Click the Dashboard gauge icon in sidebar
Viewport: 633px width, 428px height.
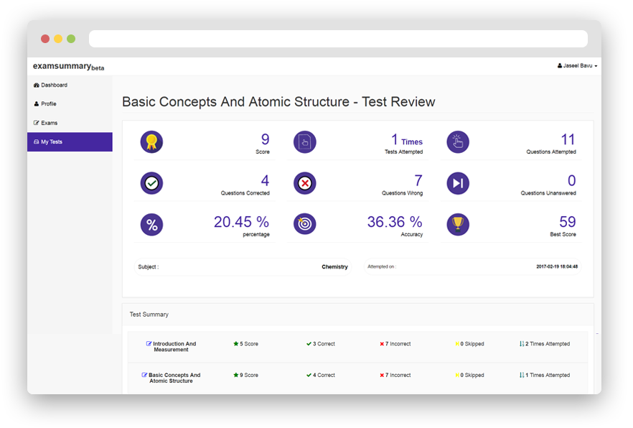click(x=37, y=85)
